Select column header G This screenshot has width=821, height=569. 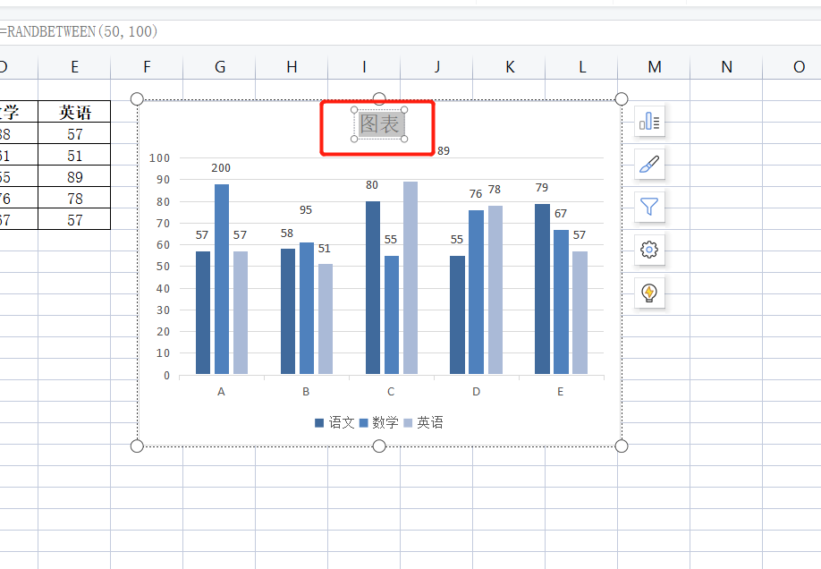219,67
